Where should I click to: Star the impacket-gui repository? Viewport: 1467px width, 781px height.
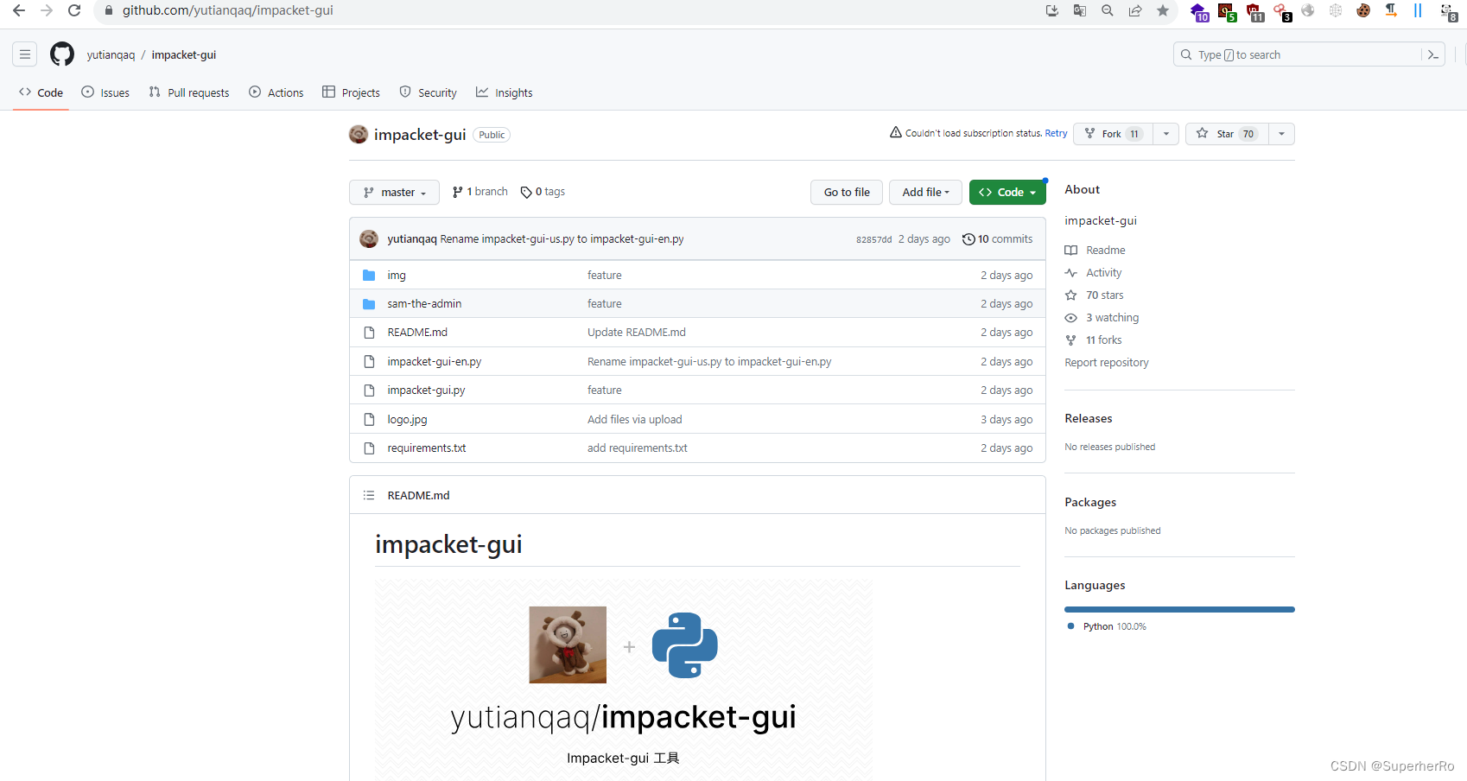[x=1226, y=133]
